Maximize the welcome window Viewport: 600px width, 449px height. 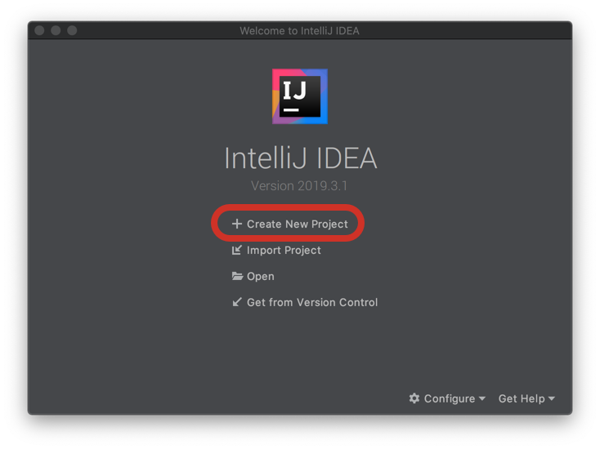point(72,30)
